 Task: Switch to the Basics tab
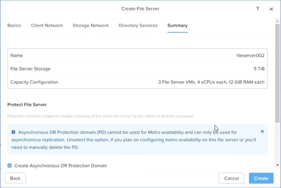click(14, 25)
